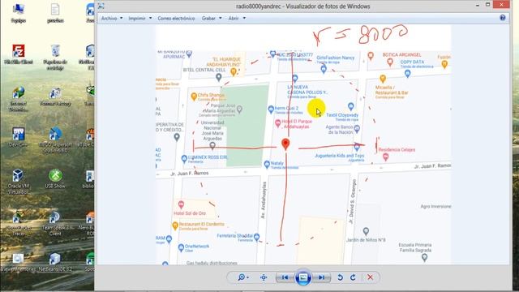519x292 pixels.
Task: Click the red location pin on map
Action: click(285, 144)
